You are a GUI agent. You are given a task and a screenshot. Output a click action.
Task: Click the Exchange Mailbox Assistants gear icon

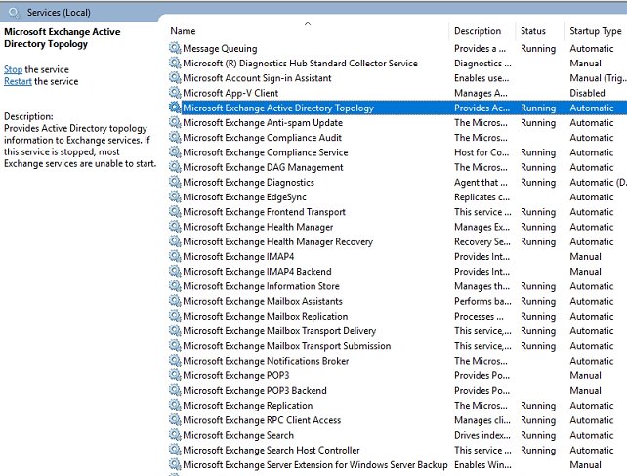coord(175,301)
